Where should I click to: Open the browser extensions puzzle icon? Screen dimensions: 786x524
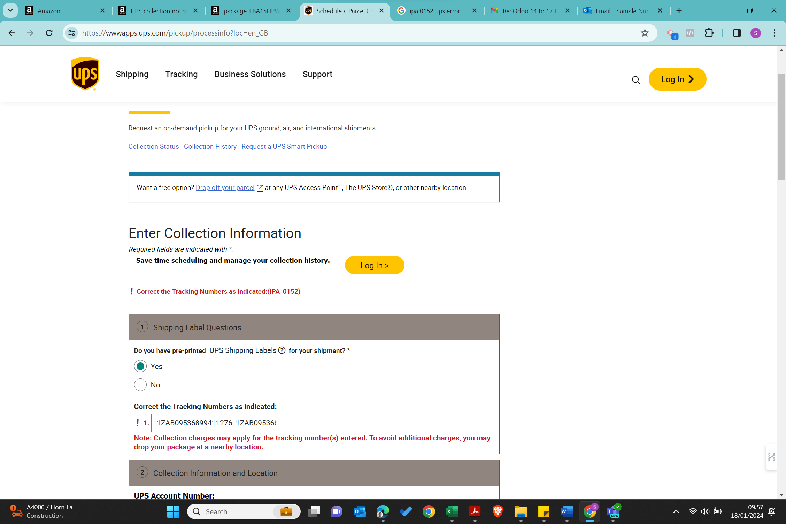709,33
